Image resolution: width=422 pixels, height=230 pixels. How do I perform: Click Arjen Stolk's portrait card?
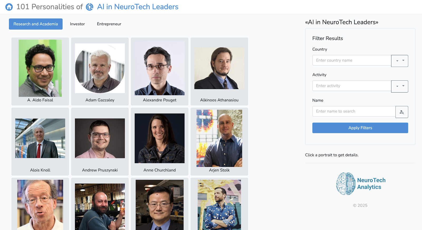pyautogui.click(x=219, y=138)
